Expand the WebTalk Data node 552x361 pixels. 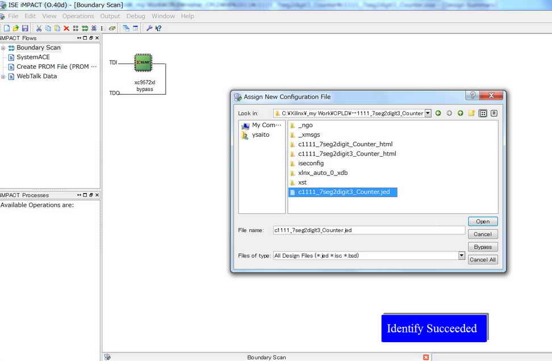pyautogui.click(x=3, y=77)
